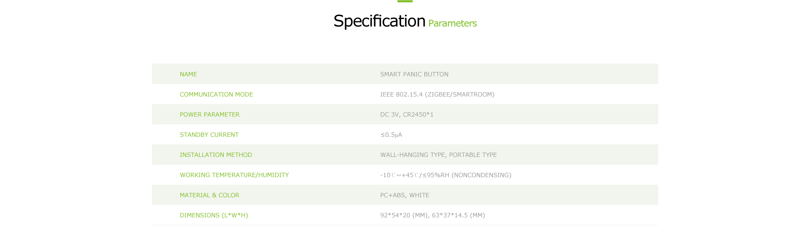804x241 pixels.
Task: Click the green accent bar above Specification
Action: point(405,1)
